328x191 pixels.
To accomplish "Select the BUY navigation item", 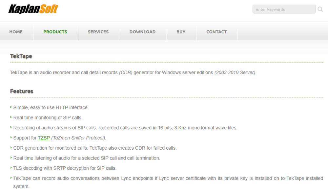I will coord(181,32).
